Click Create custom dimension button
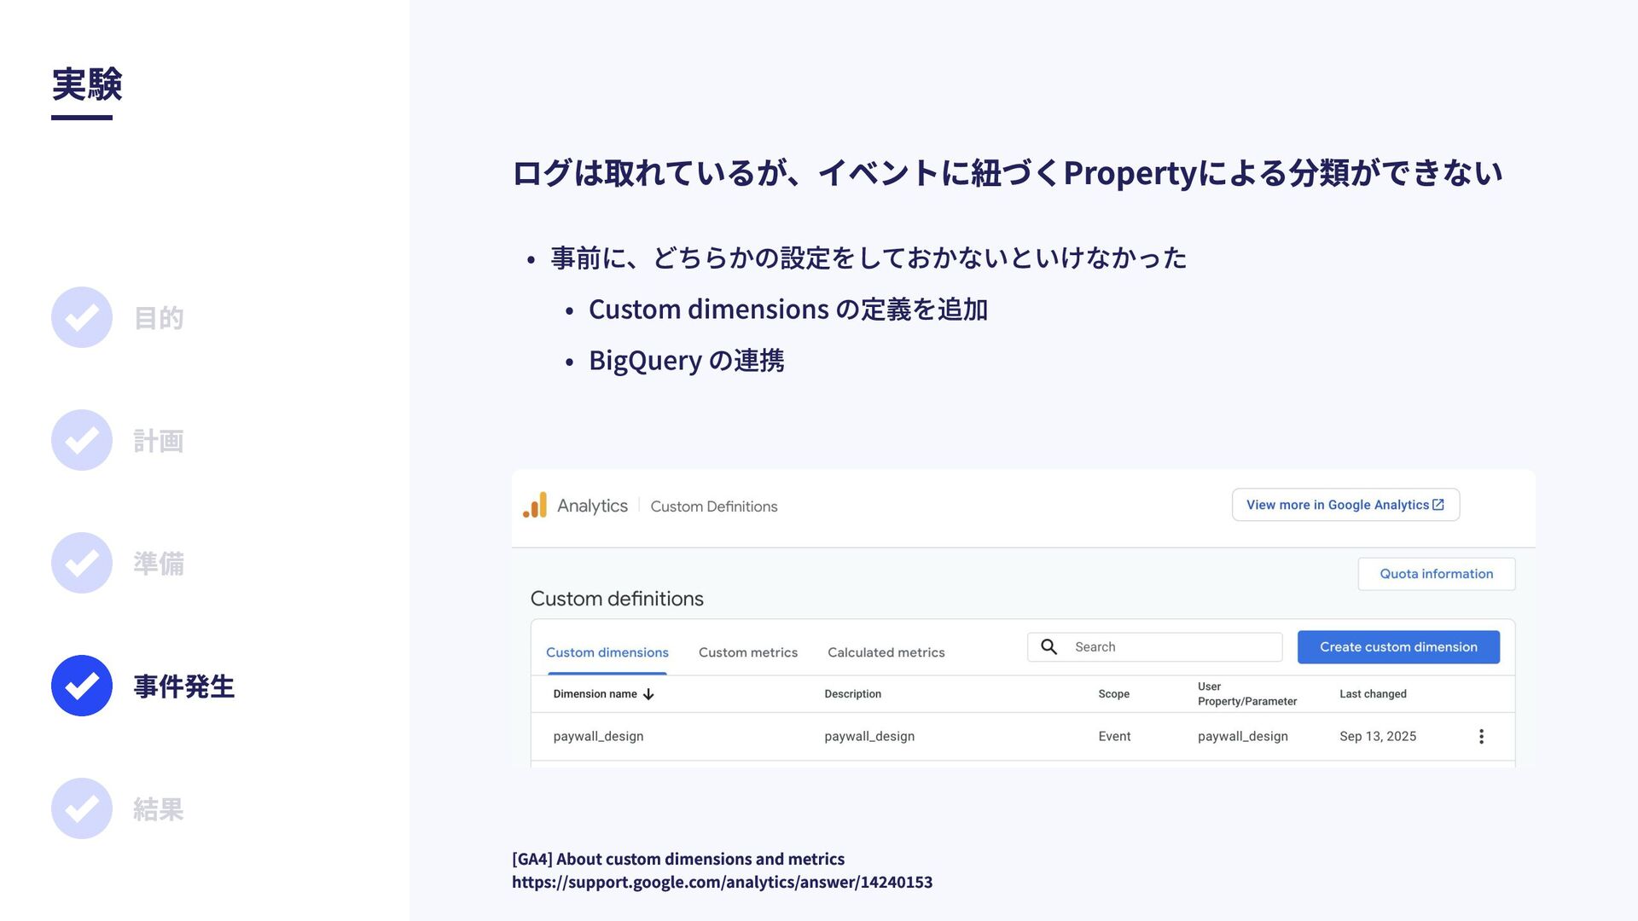Image resolution: width=1638 pixels, height=921 pixels. pos(1398,647)
